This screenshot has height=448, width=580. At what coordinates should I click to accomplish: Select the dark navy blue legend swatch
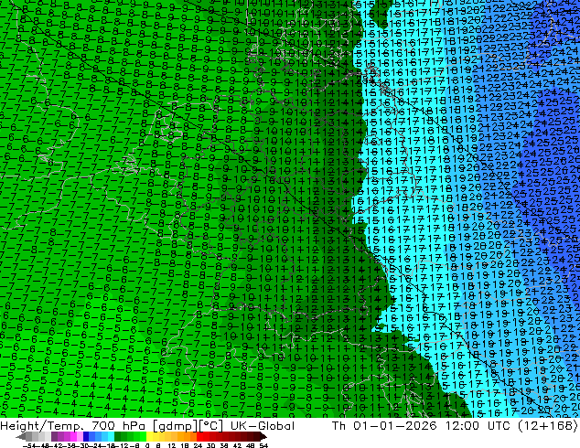[x=86, y=437]
